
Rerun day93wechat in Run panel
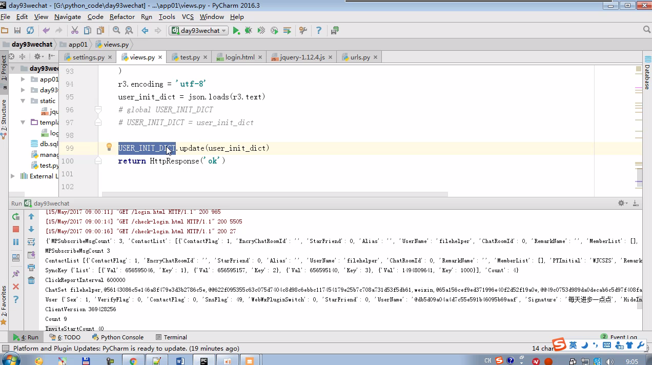tap(16, 217)
